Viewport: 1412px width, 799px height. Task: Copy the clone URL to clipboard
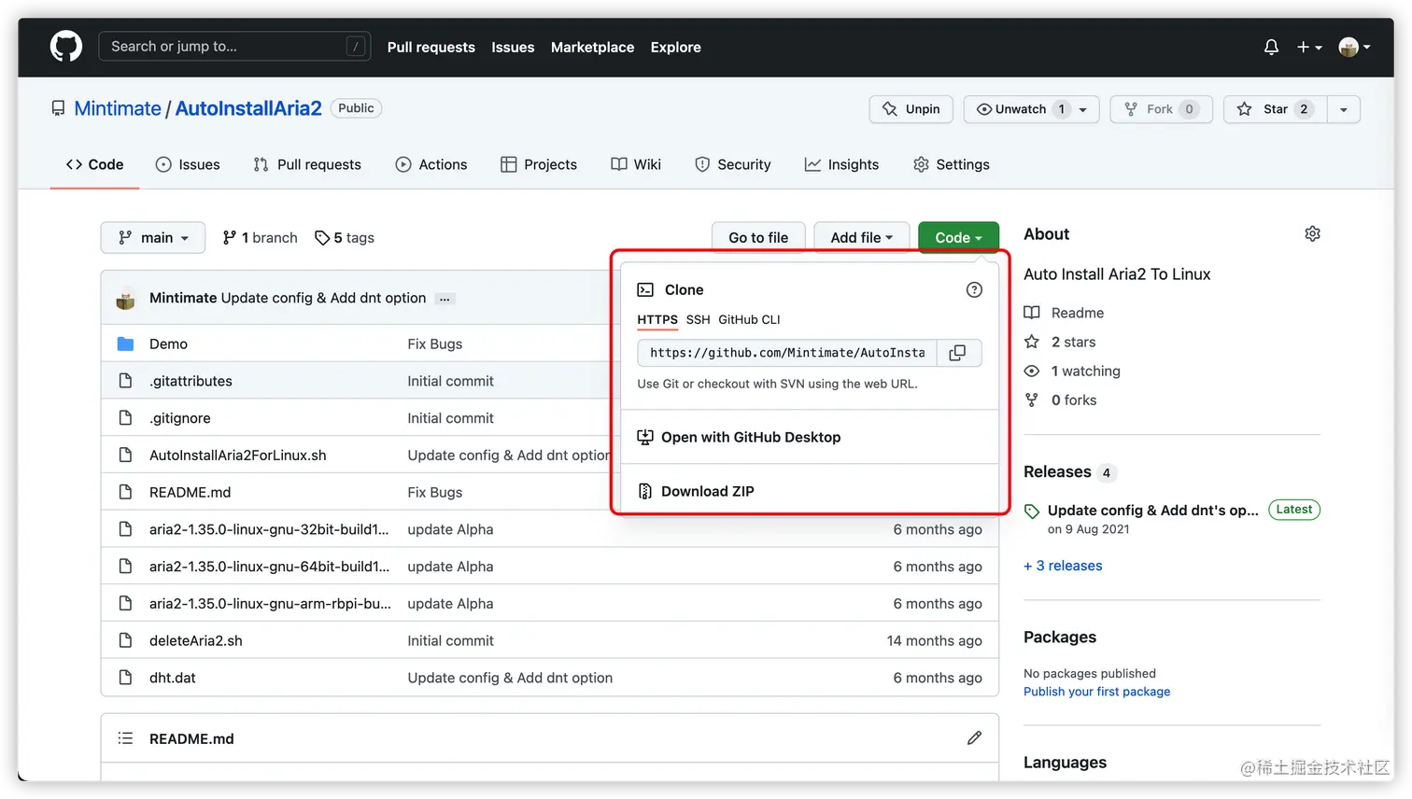click(958, 353)
